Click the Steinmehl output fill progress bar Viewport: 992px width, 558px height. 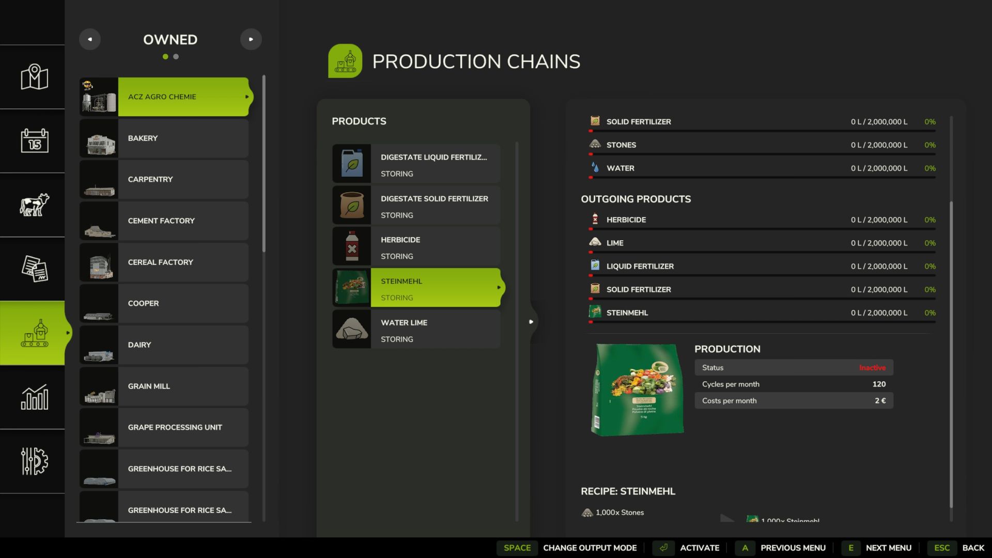click(x=762, y=322)
